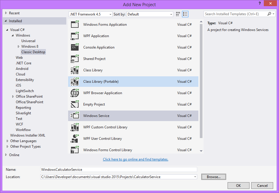Screen dimensions: 279x193
Task: Select the Empty Project template icon
Action: point(75,104)
